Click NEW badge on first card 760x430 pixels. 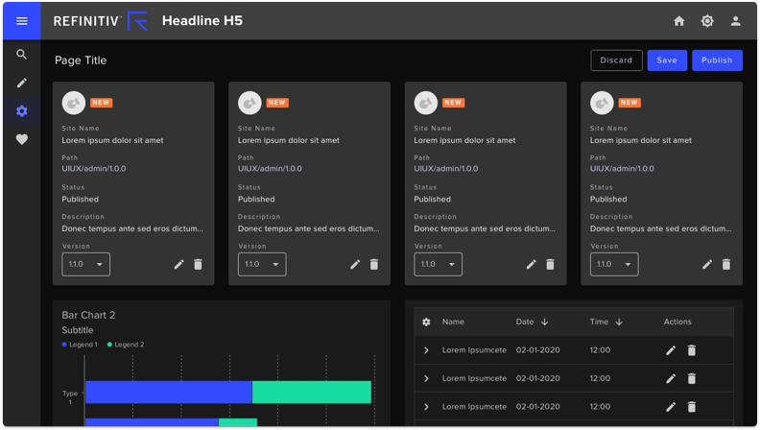tap(101, 103)
